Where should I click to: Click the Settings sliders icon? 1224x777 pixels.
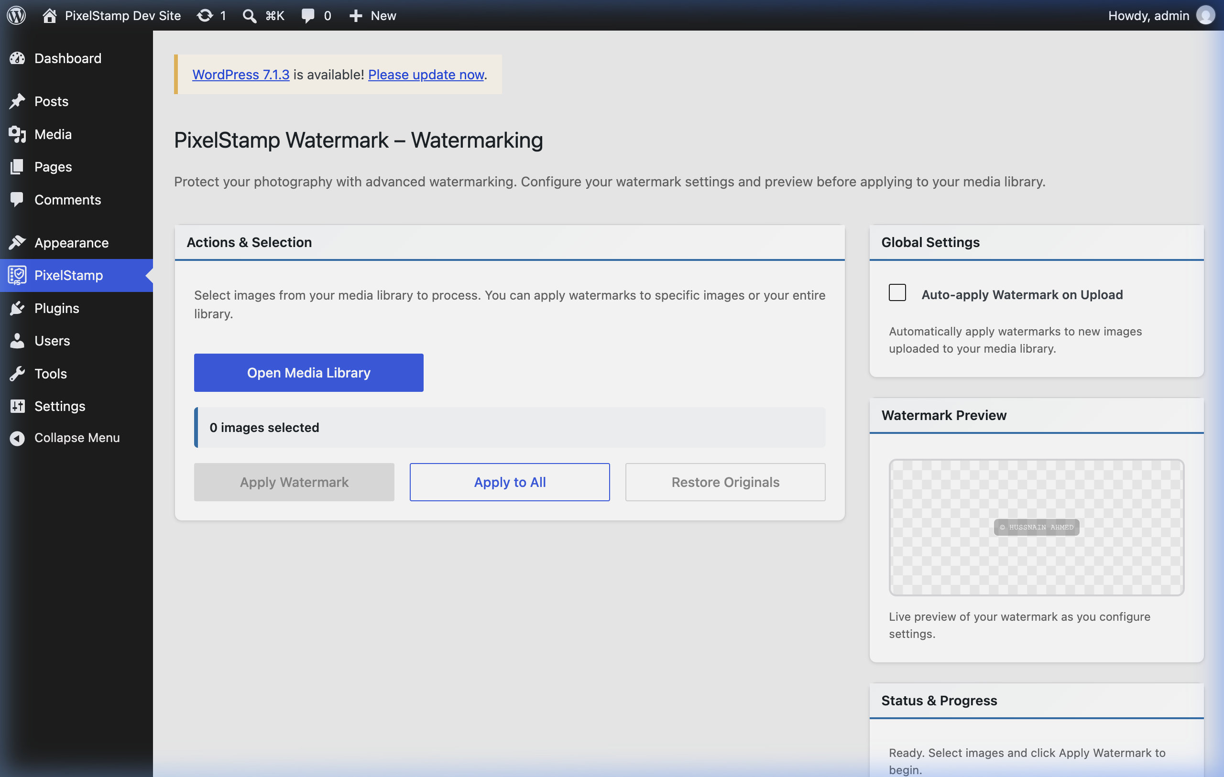17,406
